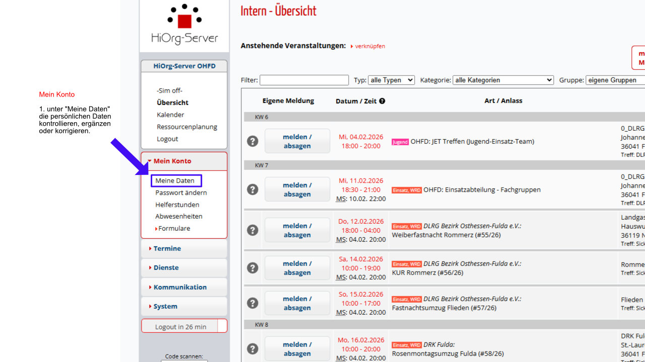Click melden / absagen for JET Treffen
Viewport: 645px width, 362px height.
[x=297, y=141]
